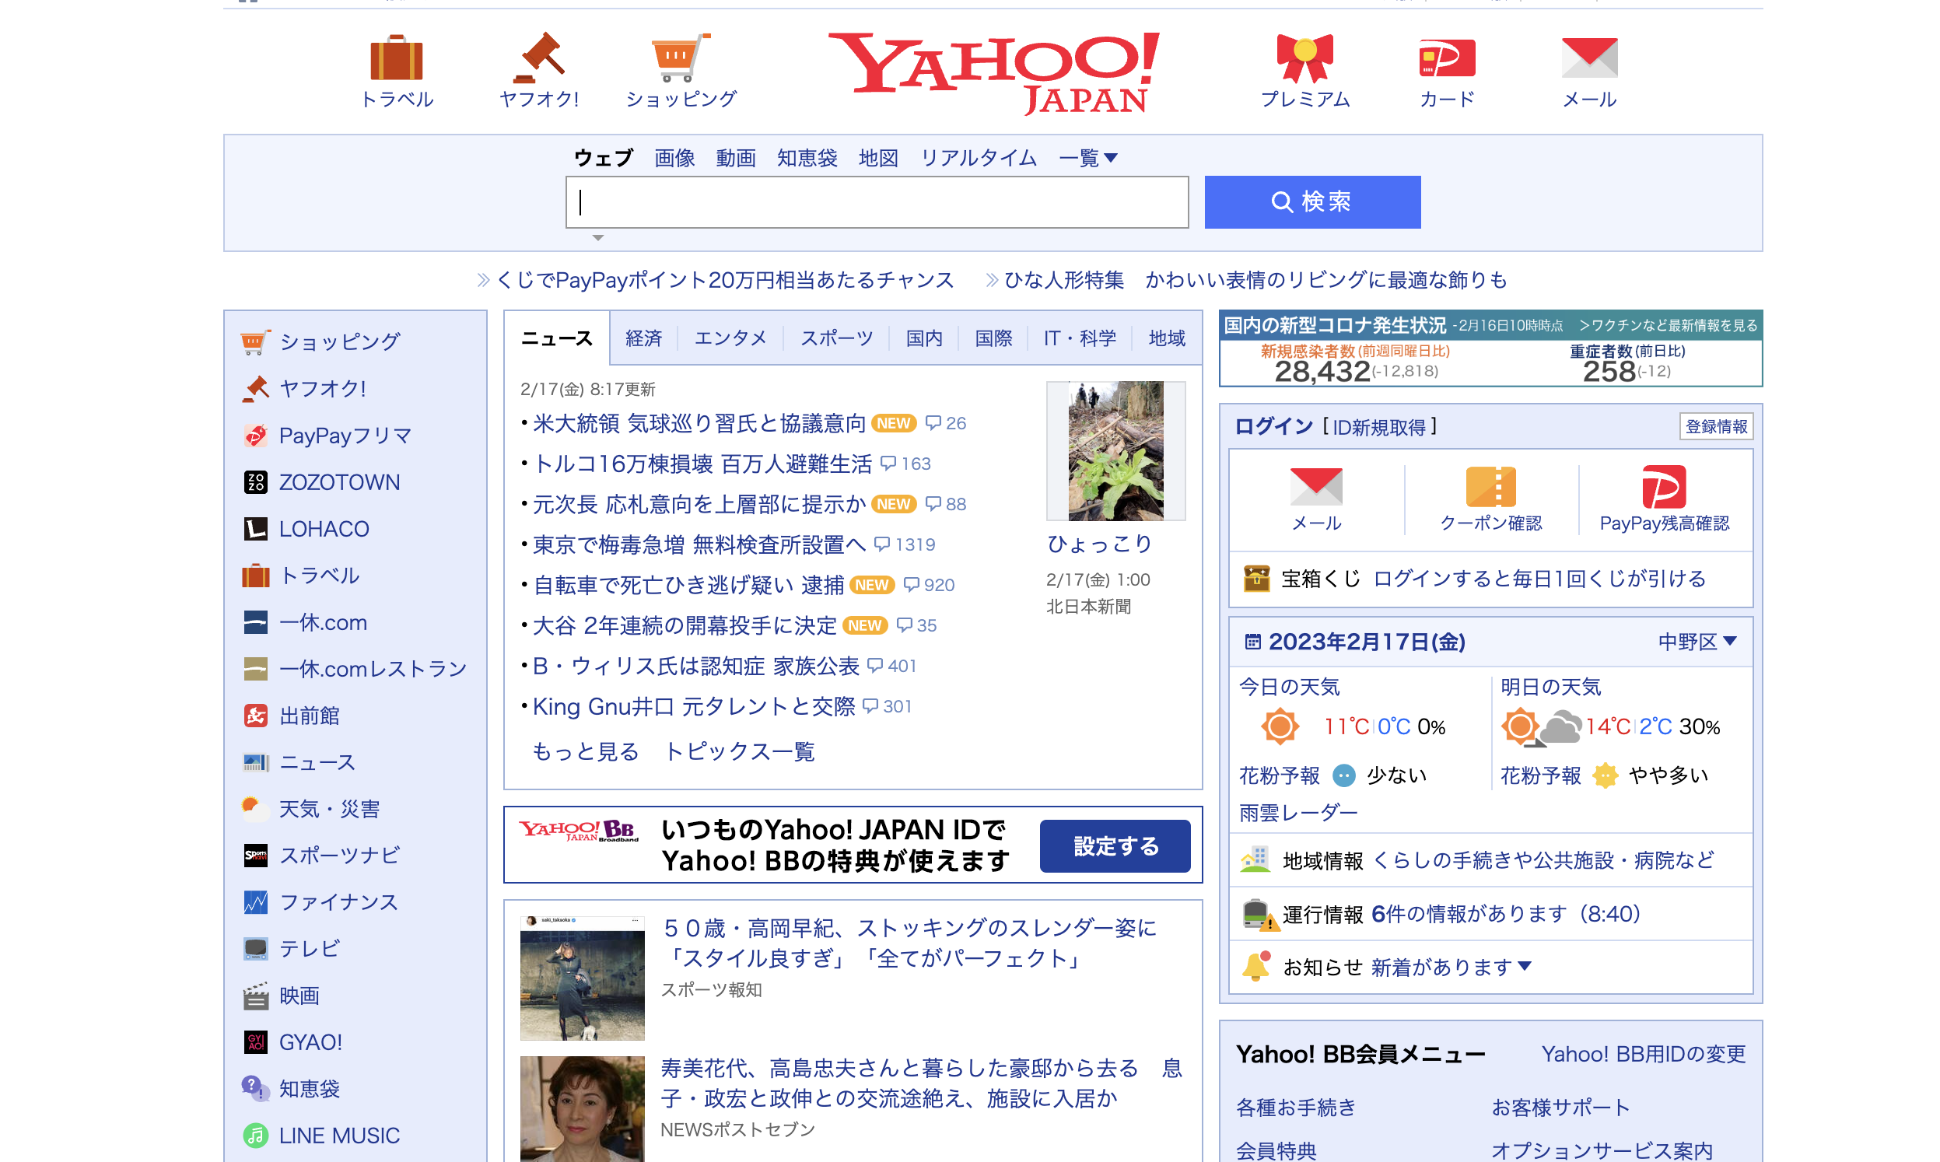Click the もっと見る link under news

(x=586, y=751)
